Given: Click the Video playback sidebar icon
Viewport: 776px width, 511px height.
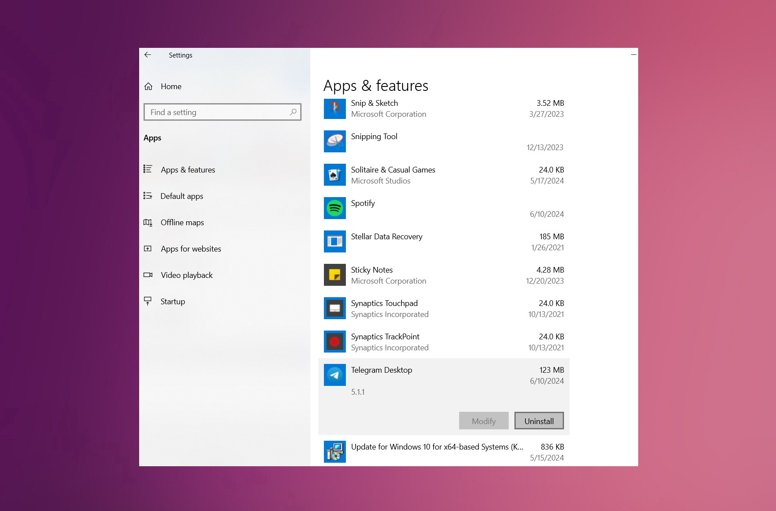Looking at the screenshot, I should [148, 275].
